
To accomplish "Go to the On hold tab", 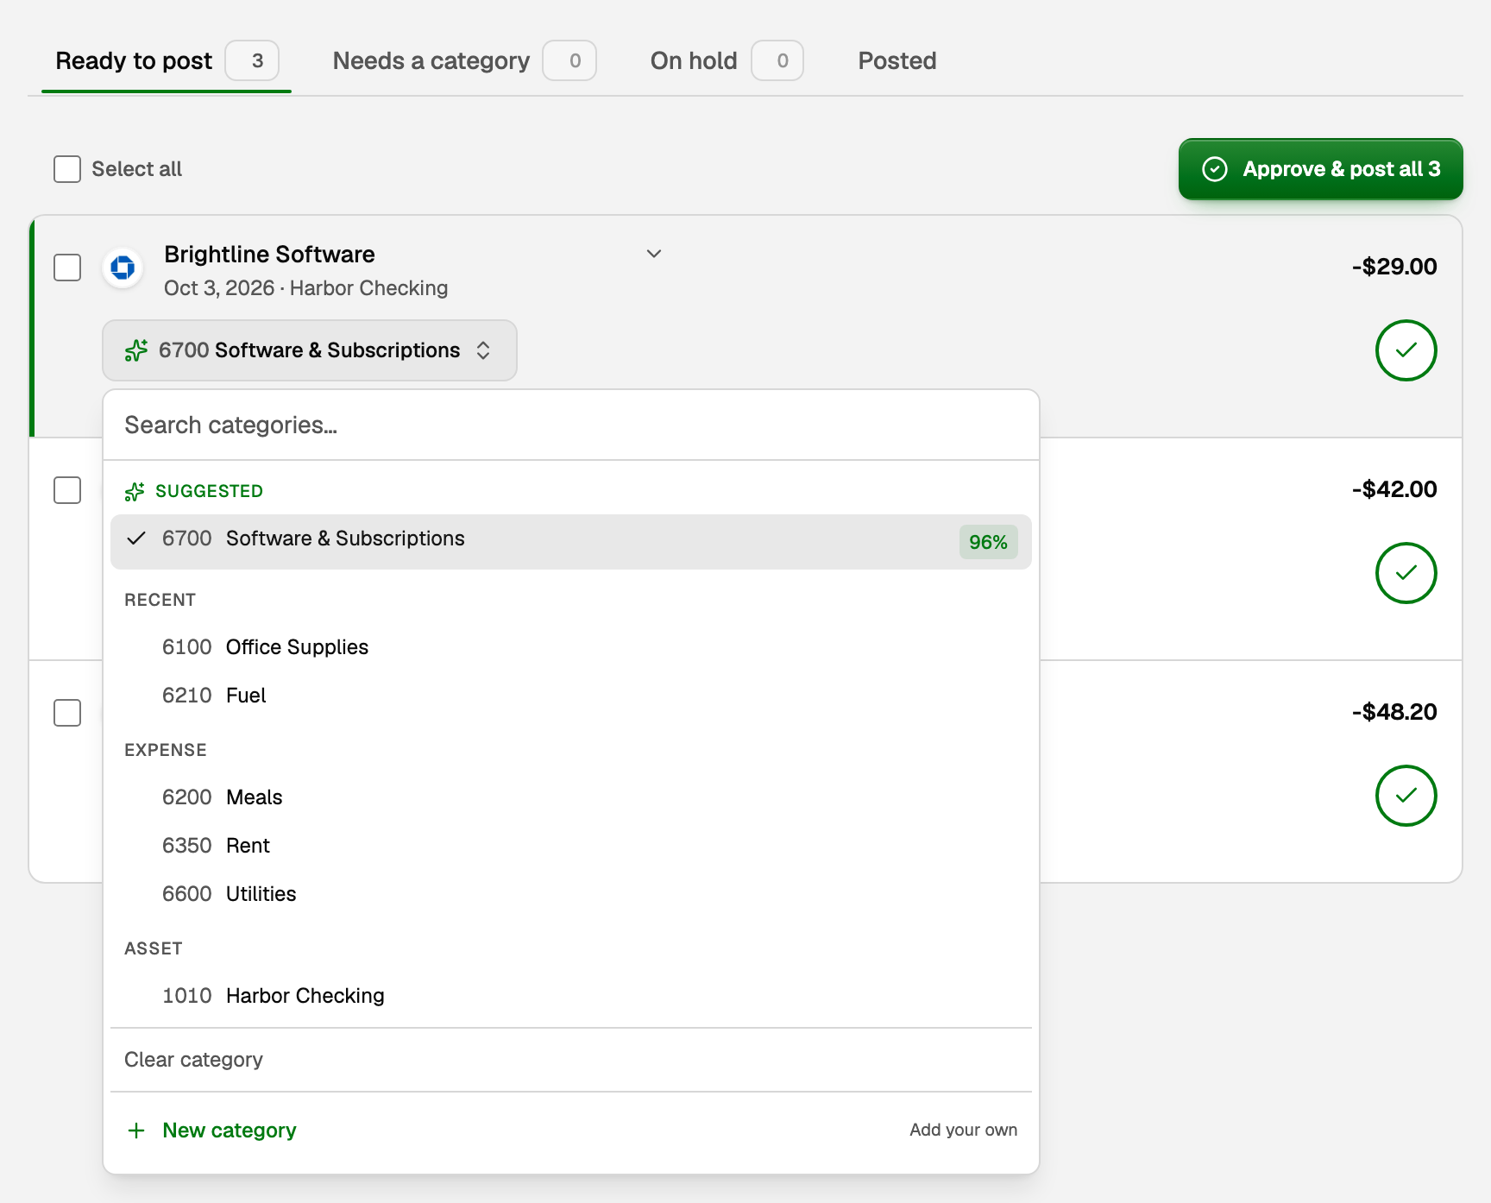I will [727, 61].
